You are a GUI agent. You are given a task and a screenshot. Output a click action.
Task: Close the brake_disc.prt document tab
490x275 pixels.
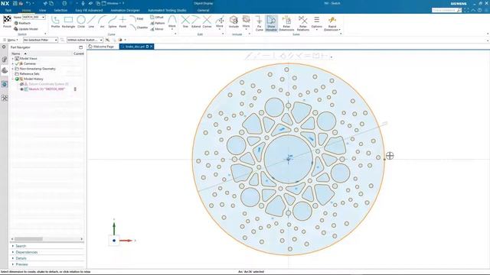152,47
